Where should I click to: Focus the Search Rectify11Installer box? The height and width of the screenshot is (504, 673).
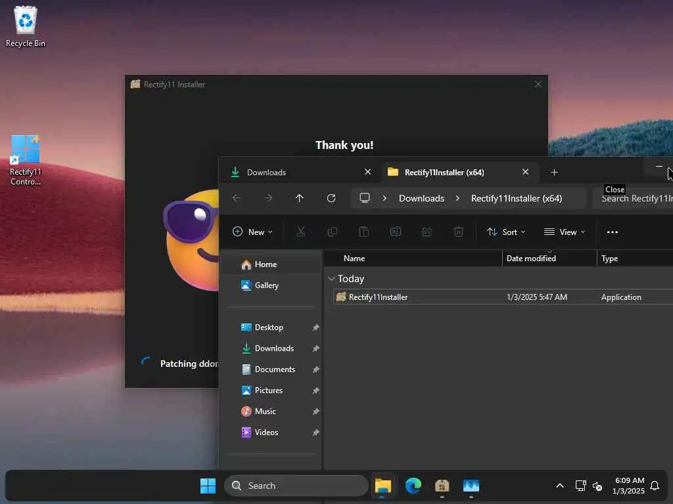[x=633, y=198]
